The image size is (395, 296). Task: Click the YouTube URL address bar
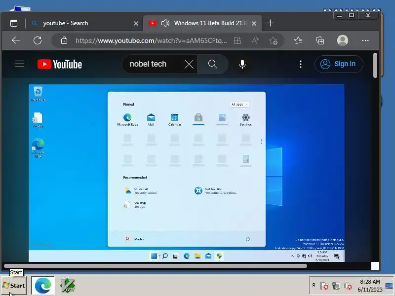coord(151,40)
